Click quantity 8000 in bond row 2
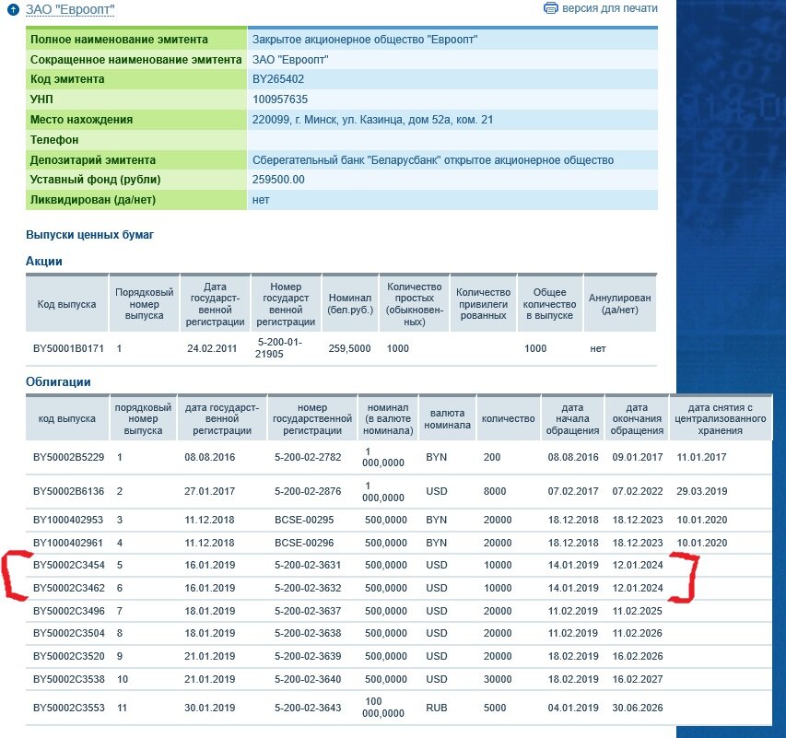Screen dimensions: 786x738 click(494, 491)
